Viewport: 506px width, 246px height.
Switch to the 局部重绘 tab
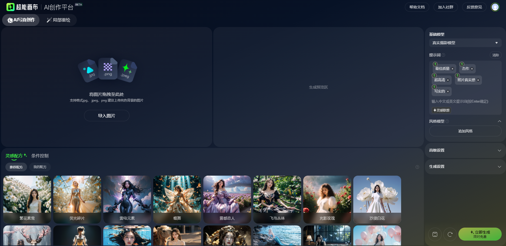click(58, 20)
